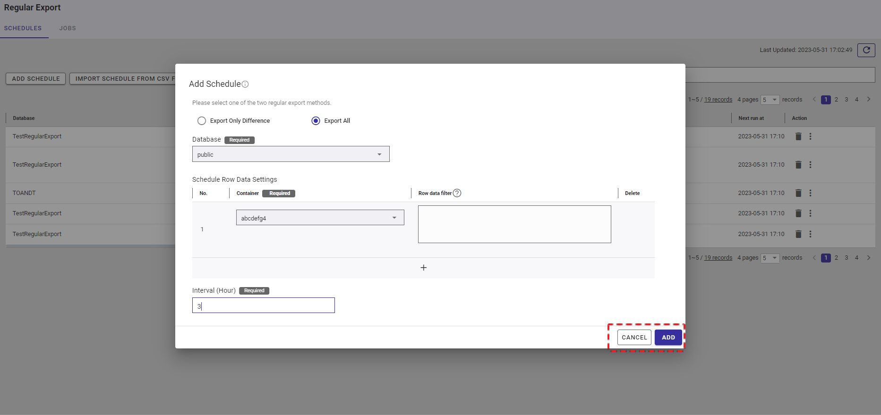Open the three-dot menu in the last table row
The height and width of the screenshot is (415, 881).
click(810, 234)
